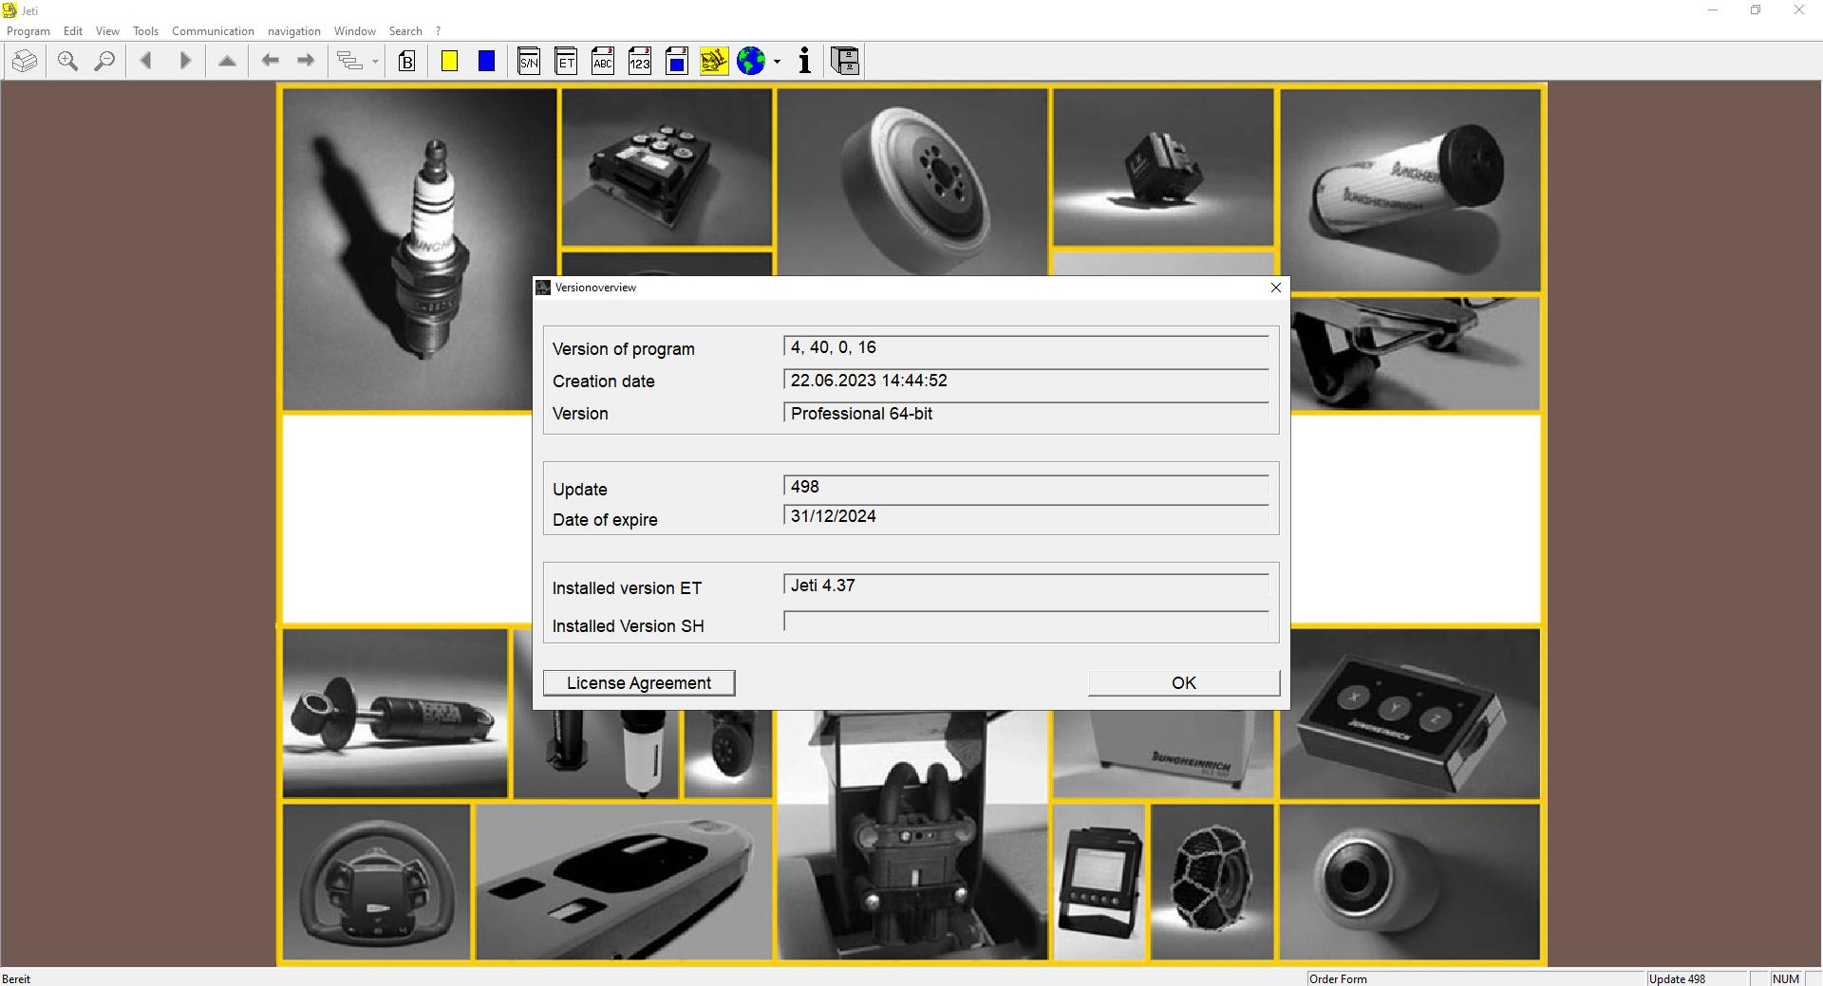Click the 'Professional 64-bit' version field
1823x986 pixels.
(1026, 414)
